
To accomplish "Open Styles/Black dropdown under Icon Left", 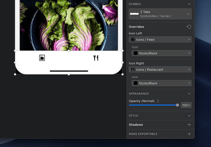I will [162, 53].
